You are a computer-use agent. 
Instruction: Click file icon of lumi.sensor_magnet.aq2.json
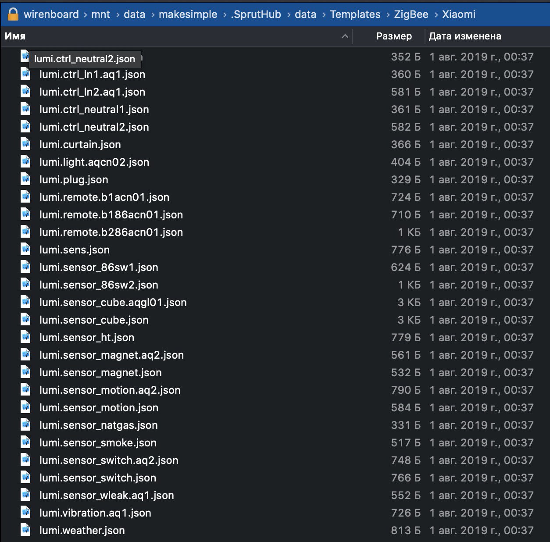point(26,355)
